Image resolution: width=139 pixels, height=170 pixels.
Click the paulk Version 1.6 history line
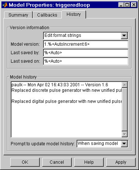pyautogui.click(x=60, y=85)
